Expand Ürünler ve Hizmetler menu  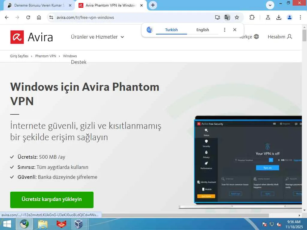[97, 37]
